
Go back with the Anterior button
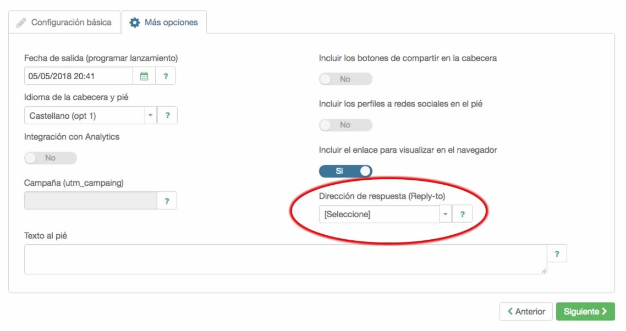coord(526,312)
